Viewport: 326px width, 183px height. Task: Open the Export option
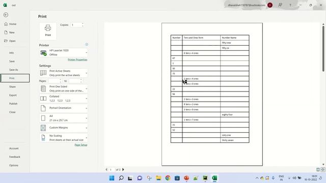[13, 95]
